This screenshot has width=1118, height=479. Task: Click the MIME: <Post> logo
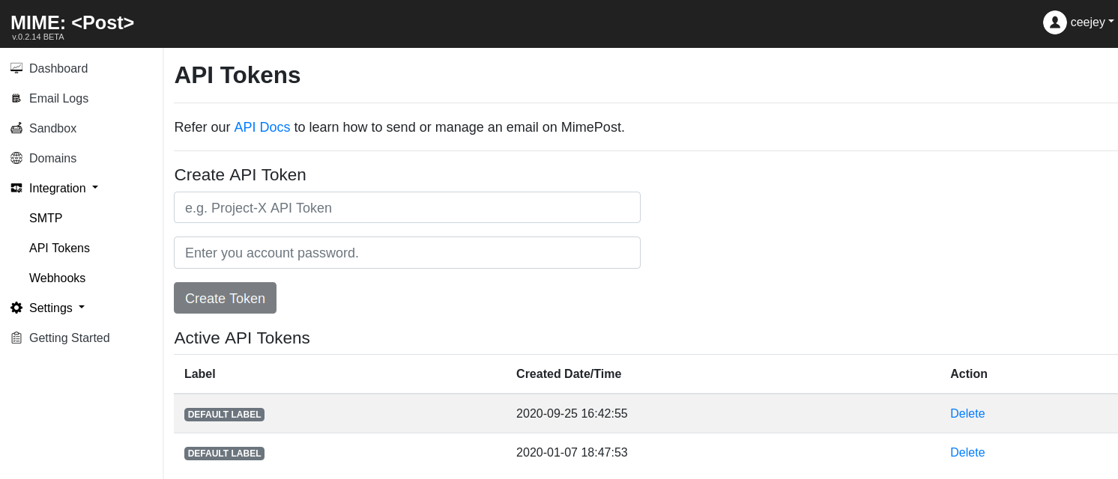coord(72,22)
